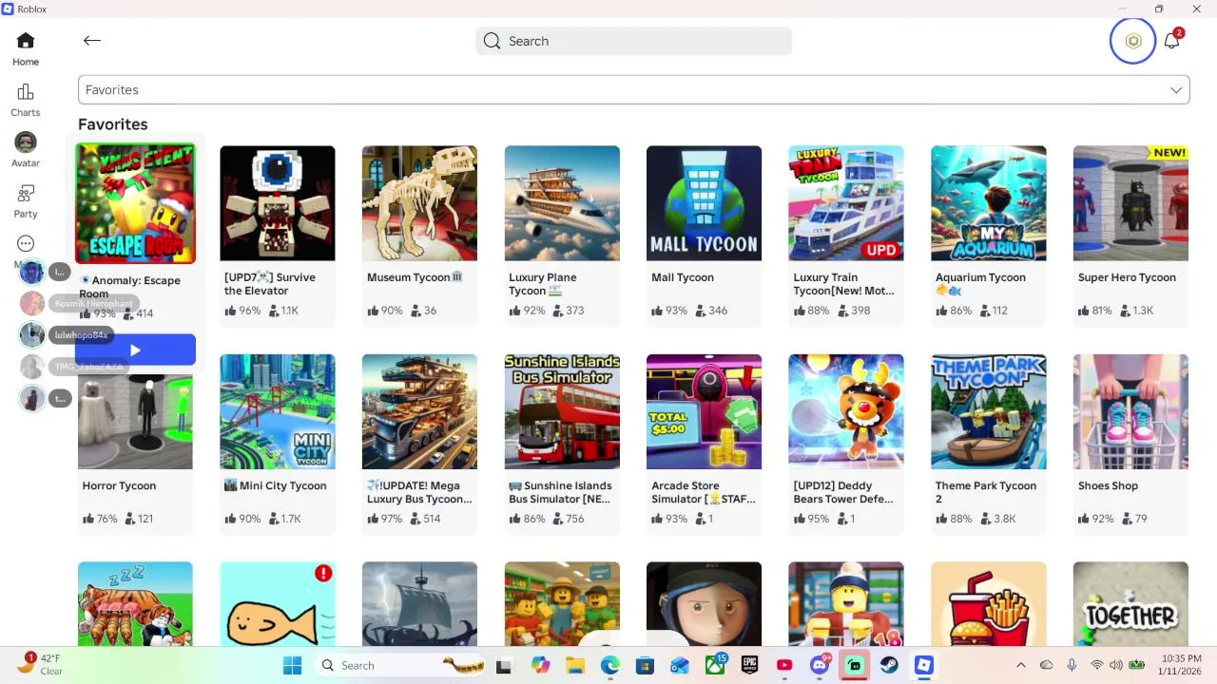The image size is (1217, 684).
Task: Open Xbox app from taskbar
Action: coord(715,665)
